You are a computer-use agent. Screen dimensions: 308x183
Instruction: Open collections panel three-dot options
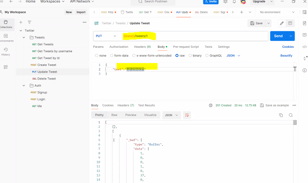click(84, 22)
